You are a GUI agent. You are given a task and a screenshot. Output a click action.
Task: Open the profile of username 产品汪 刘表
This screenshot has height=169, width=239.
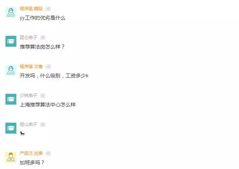tap(31, 153)
